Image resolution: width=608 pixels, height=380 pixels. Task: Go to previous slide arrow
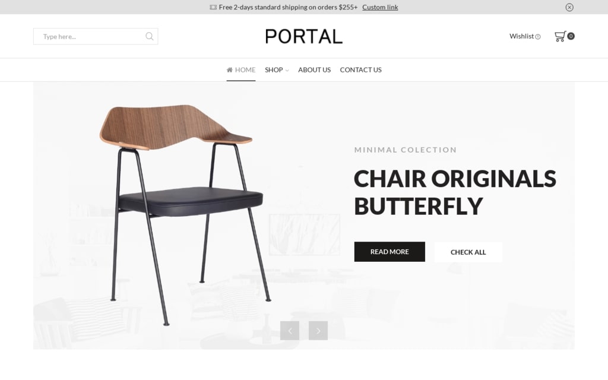click(x=290, y=331)
